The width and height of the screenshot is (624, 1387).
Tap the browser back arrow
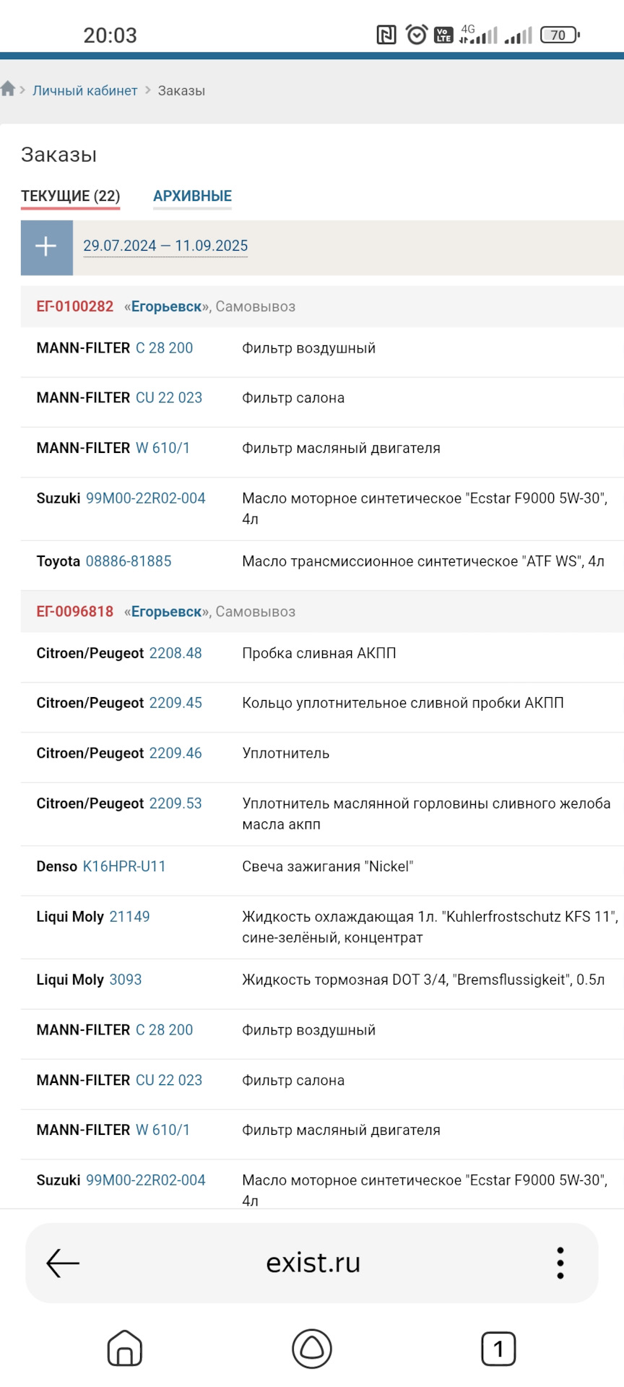click(63, 1263)
